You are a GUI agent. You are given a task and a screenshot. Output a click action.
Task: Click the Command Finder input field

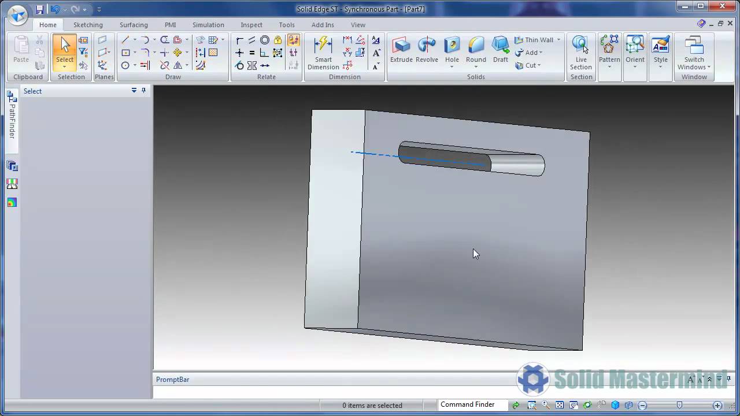(473, 405)
